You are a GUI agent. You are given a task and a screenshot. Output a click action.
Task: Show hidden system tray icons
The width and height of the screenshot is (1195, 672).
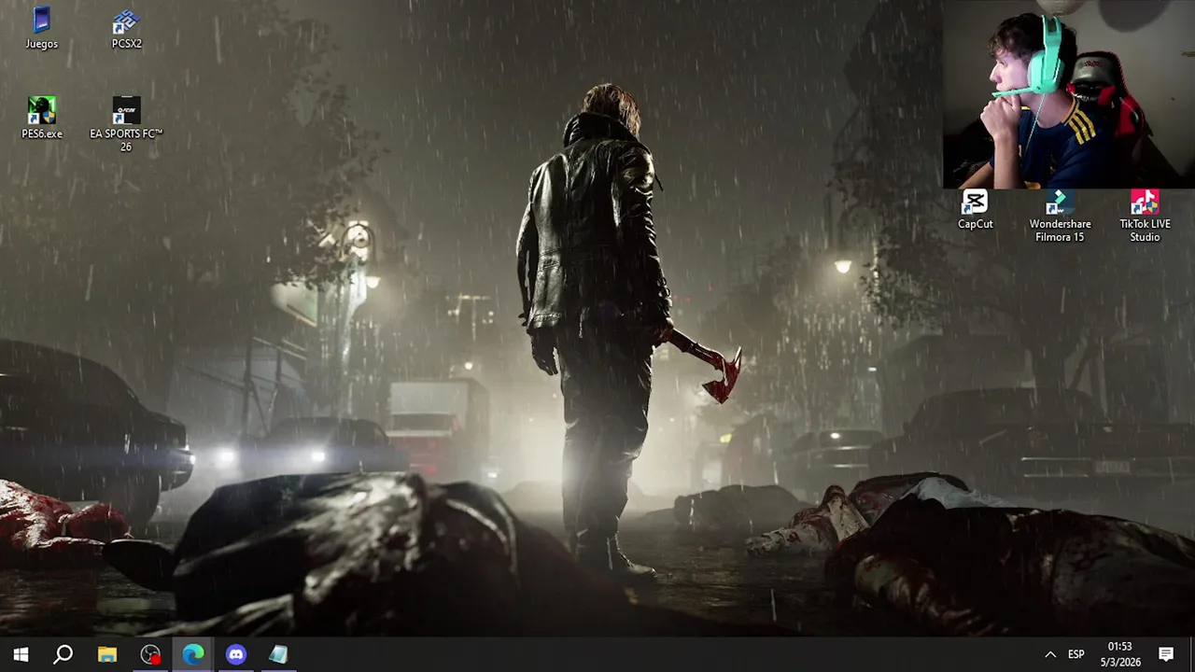coord(1050,654)
